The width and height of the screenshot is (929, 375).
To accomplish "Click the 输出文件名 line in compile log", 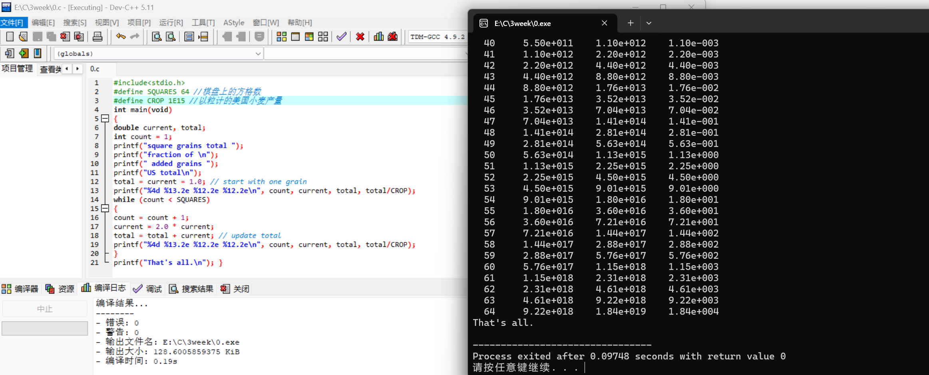I will (x=168, y=342).
